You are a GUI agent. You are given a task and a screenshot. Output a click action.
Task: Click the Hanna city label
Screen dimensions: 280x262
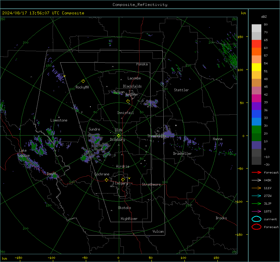pyautogui.click(x=217, y=139)
